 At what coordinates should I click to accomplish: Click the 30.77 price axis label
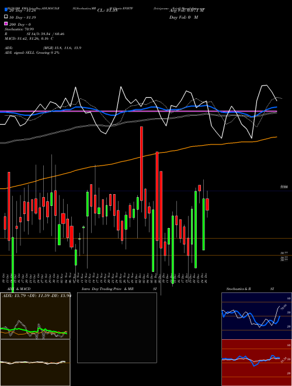pyautogui.click(x=284, y=253)
